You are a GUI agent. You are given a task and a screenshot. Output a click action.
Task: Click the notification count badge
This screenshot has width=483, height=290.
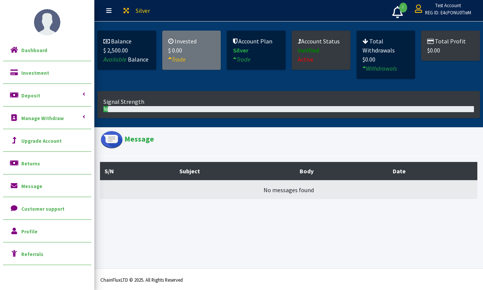point(403,8)
